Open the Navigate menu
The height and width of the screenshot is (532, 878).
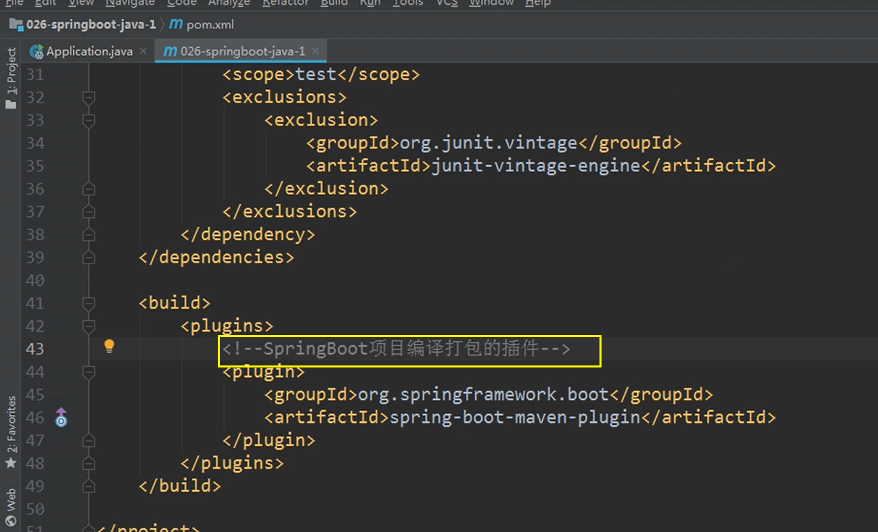point(130,3)
